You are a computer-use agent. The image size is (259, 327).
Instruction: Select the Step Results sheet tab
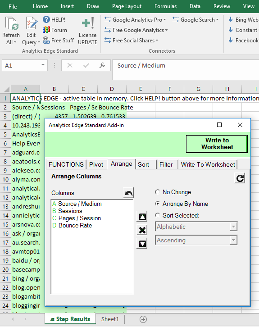click(70, 319)
